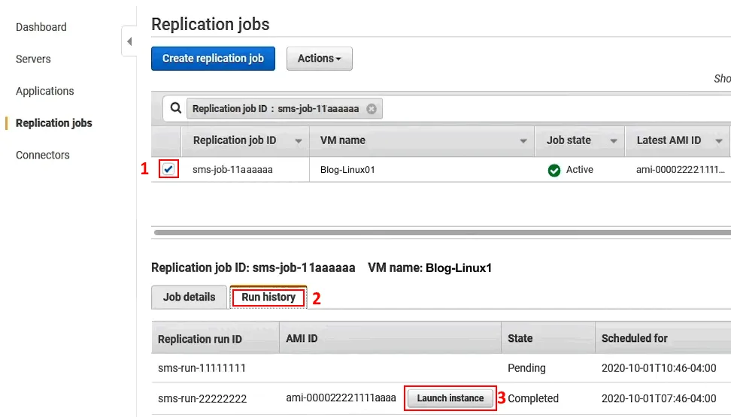Launch instance for ami-000022221111aaaa
This screenshot has height=417, width=731.
(x=450, y=398)
